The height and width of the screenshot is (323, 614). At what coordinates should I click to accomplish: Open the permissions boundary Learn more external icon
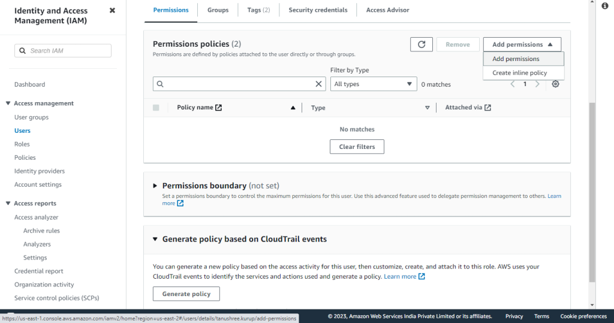[x=180, y=203]
